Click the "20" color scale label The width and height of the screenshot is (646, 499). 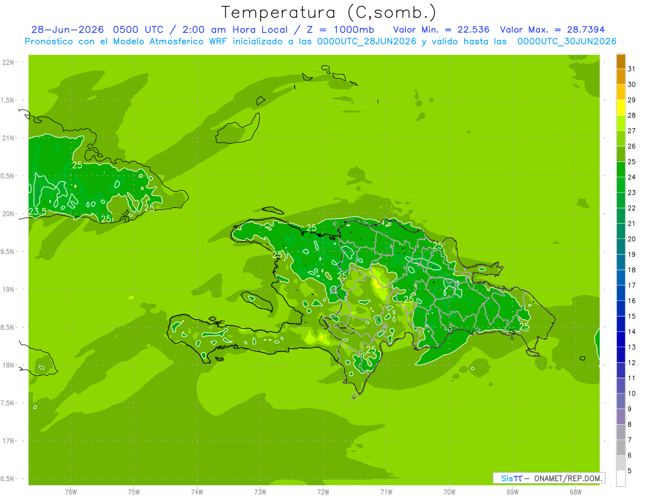tap(632, 239)
